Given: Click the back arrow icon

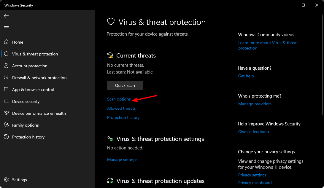Looking at the screenshot, I should pyautogui.click(x=6, y=16).
